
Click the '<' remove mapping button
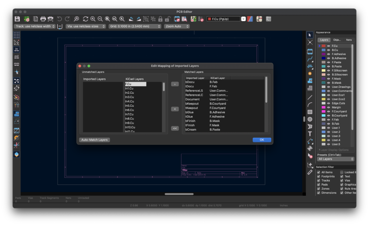(x=175, y=109)
